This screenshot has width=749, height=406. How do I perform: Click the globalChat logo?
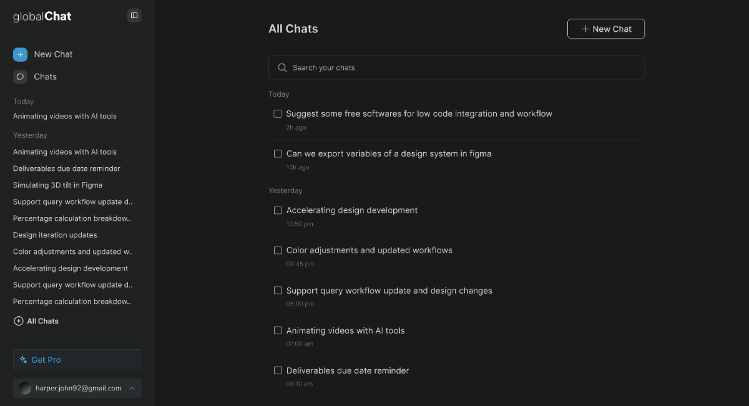click(42, 17)
